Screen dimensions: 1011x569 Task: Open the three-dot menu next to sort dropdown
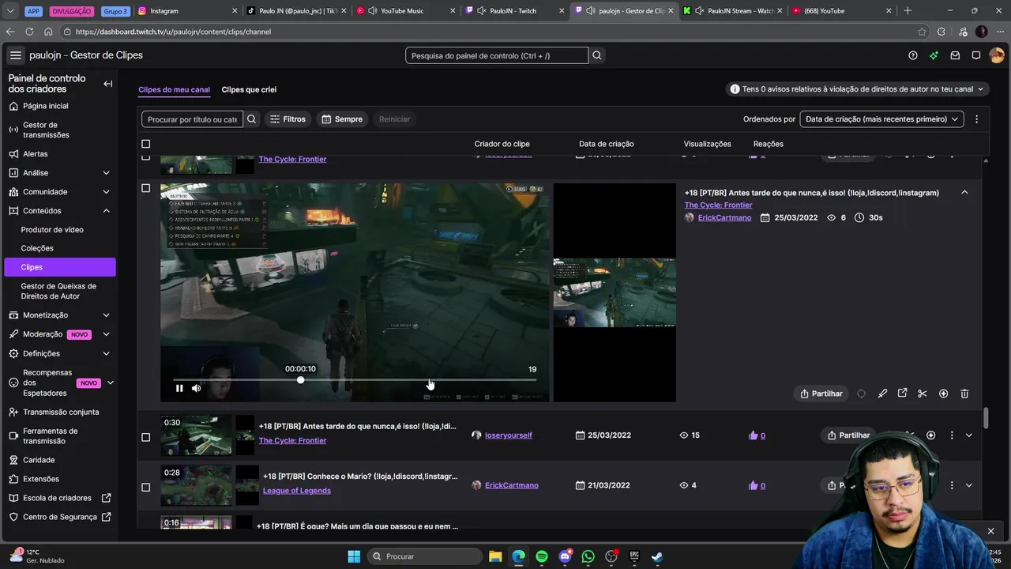(976, 119)
